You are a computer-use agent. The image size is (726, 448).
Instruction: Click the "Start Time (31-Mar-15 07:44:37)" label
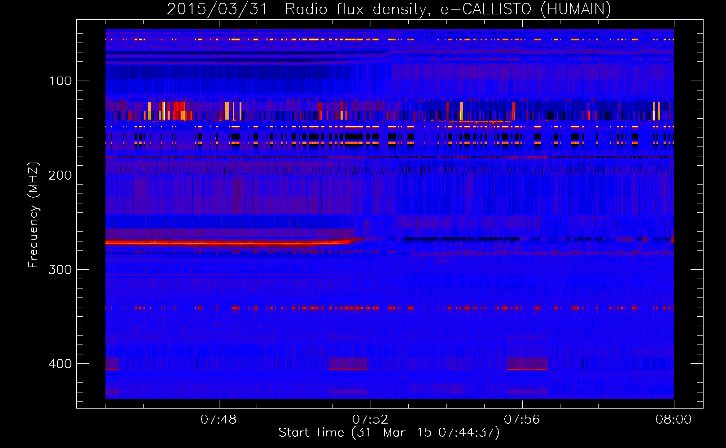coord(389,433)
